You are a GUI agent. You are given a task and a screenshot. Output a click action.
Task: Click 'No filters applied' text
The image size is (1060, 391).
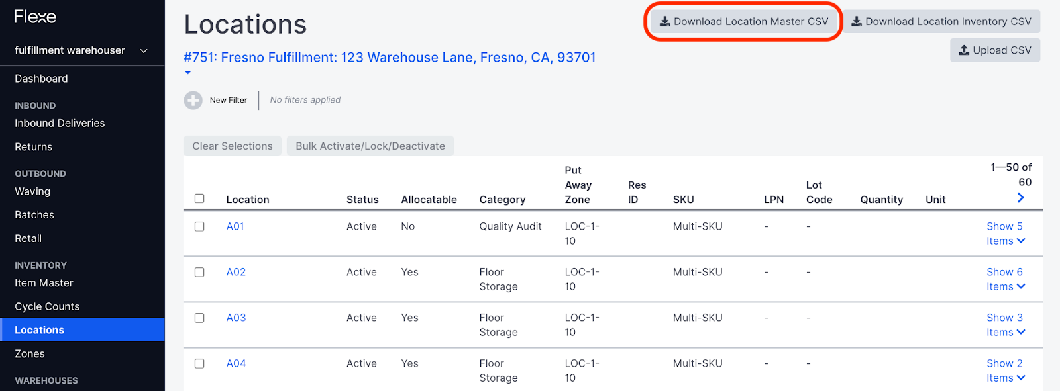point(305,100)
